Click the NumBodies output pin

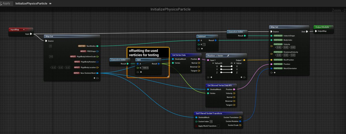(97, 46)
